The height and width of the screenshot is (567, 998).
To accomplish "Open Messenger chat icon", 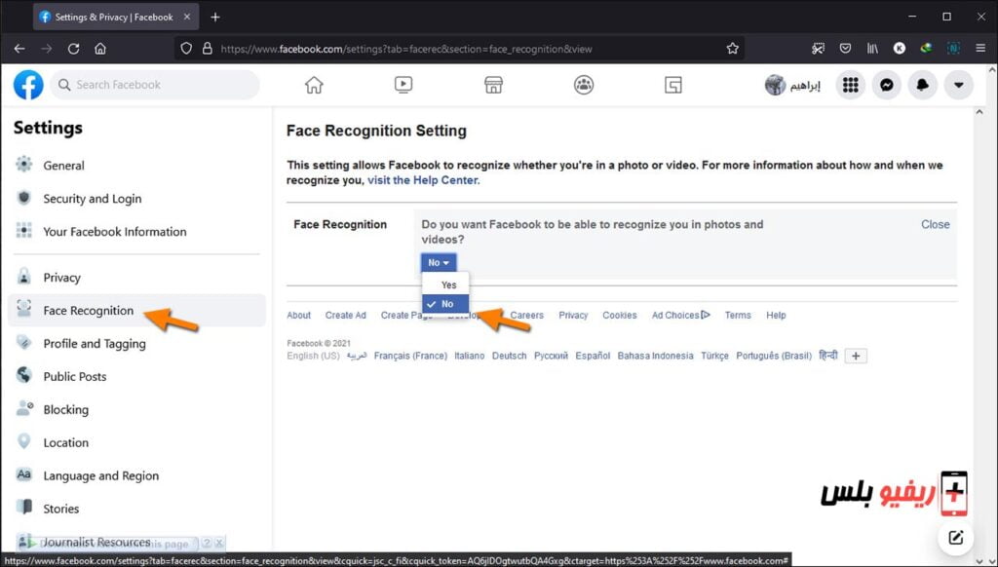I will click(x=886, y=86).
